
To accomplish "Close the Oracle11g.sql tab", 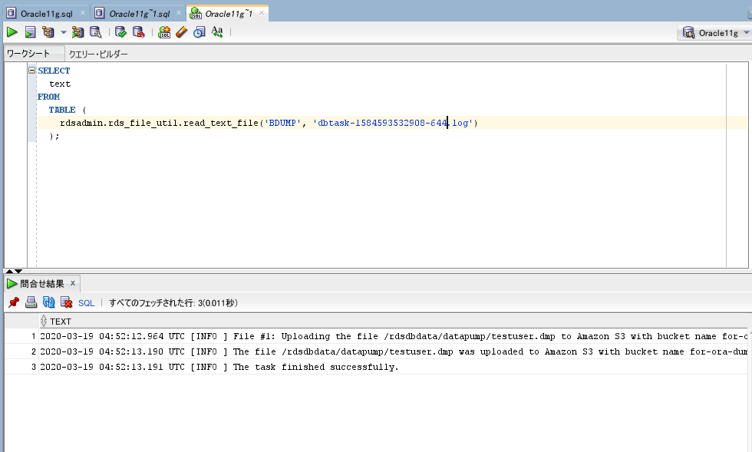I will (83, 13).
